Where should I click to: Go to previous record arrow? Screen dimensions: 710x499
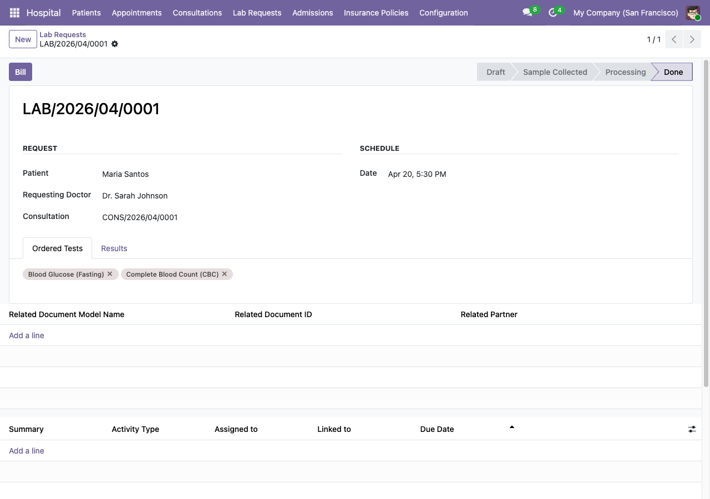pyautogui.click(x=674, y=39)
